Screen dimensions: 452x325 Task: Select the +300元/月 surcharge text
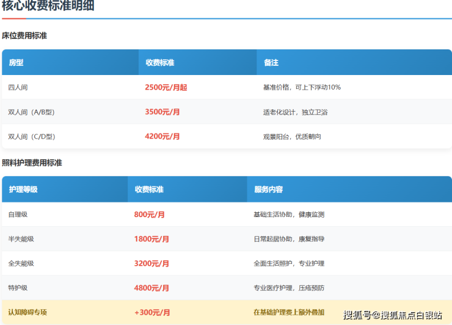[152, 312]
